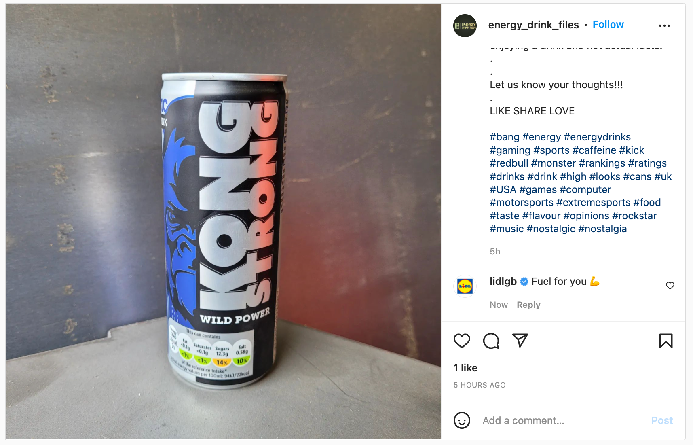693x445 pixels.
Task: Click into the Add a comment field
Action: (x=562, y=421)
